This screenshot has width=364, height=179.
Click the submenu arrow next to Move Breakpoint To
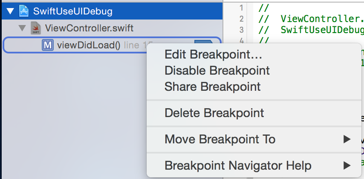coord(347,139)
